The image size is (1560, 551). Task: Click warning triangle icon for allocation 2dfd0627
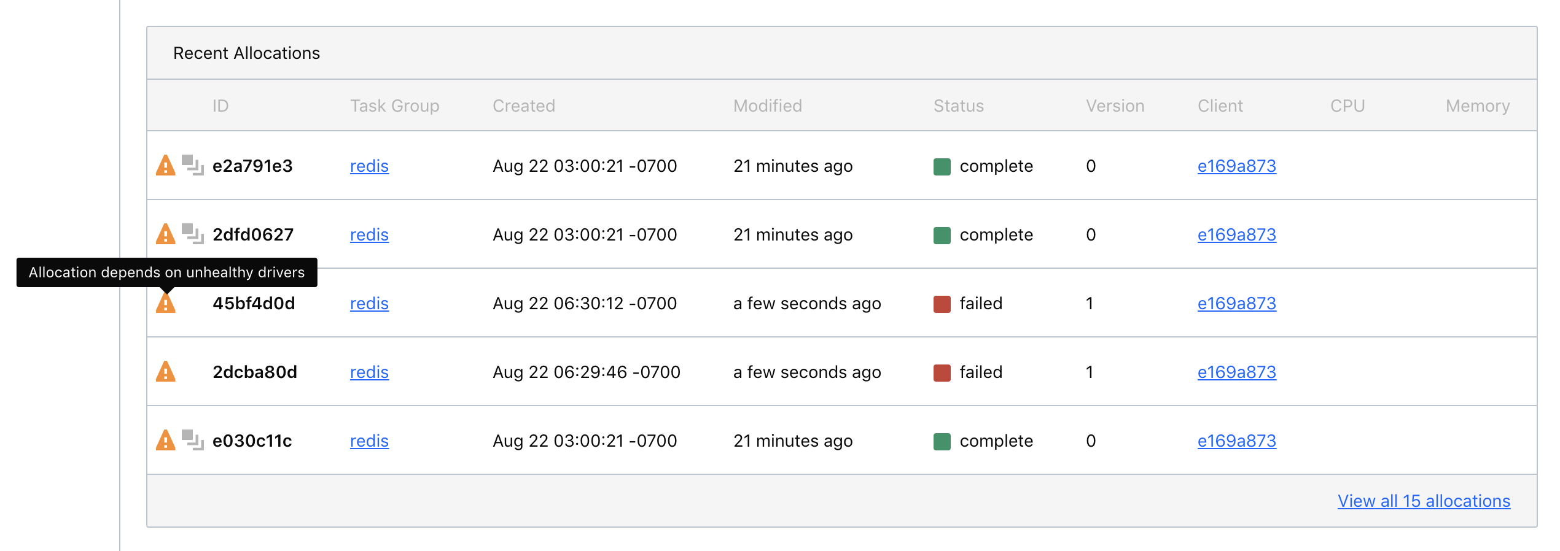coord(165,234)
